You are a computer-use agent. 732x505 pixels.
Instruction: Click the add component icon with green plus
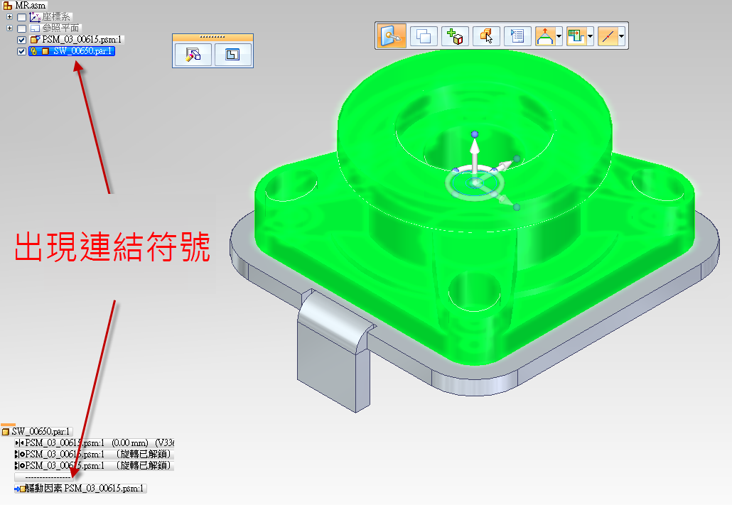(456, 36)
